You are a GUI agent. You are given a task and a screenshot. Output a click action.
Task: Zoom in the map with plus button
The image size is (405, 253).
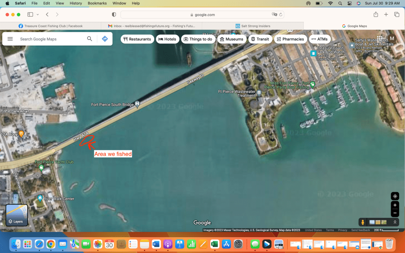click(x=395, y=206)
